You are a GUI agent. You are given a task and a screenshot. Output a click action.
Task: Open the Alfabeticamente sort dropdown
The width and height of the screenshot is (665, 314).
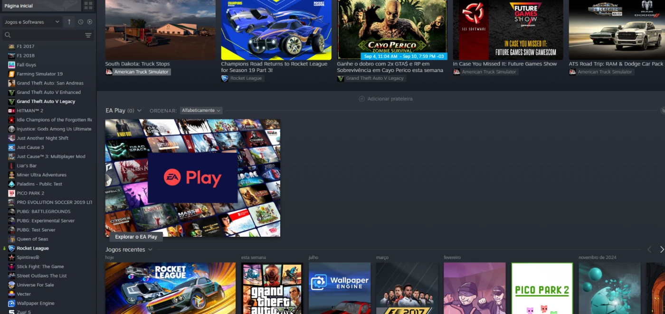click(x=201, y=111)
